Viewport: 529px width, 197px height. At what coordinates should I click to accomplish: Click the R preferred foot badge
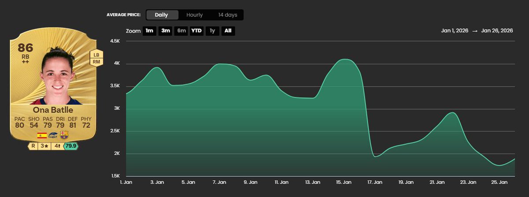33,146
